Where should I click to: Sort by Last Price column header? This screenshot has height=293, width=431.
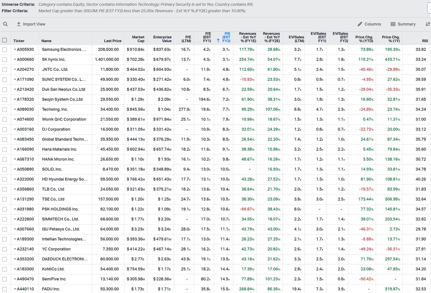point(113,41)
